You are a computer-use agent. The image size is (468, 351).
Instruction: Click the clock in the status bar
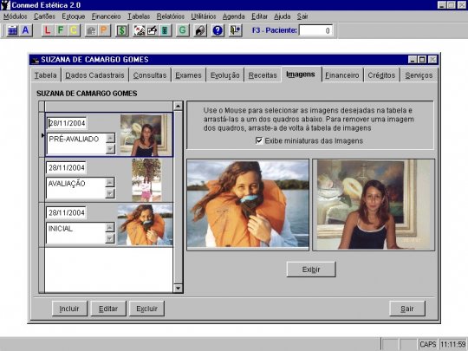[x=452, y=344]
